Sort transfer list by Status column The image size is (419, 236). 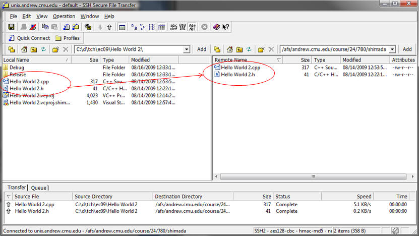(x=297, y=197)
